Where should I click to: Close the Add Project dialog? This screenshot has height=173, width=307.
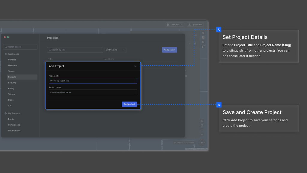tap(135, 66)
